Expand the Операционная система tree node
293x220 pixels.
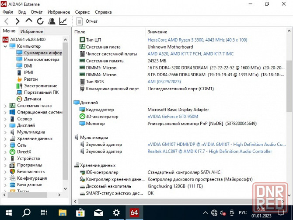[x=5, y=112]
